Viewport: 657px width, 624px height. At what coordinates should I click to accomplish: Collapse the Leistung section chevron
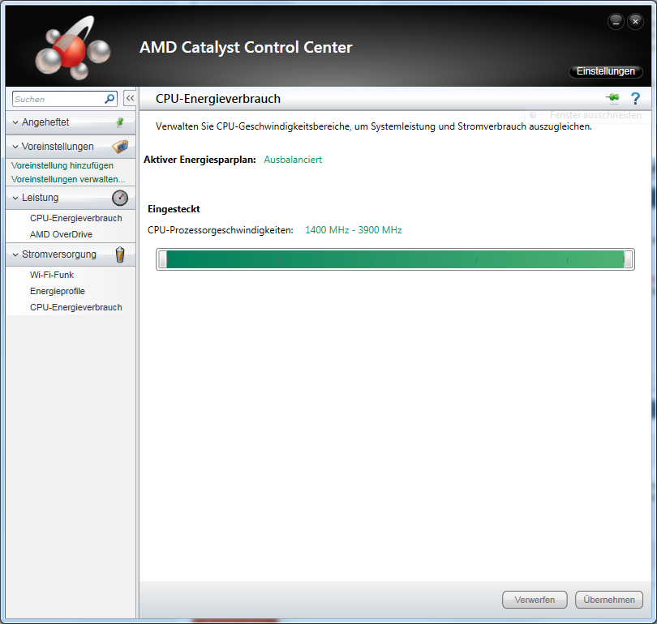pyautogui.click(x=15, y=198)
